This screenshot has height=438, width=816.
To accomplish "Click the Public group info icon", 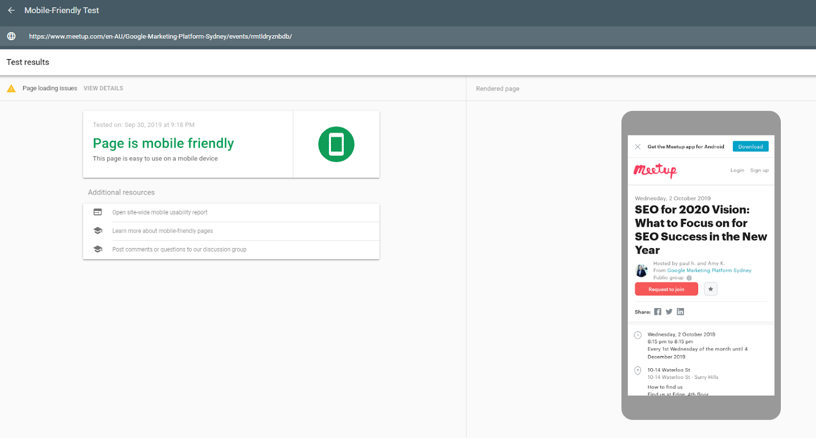I will pos(689,278).
